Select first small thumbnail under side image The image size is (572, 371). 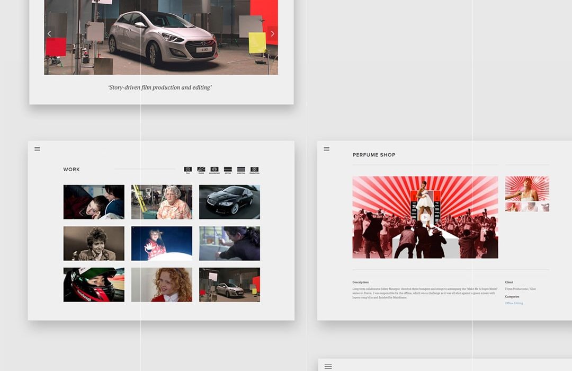click(512, 207)
